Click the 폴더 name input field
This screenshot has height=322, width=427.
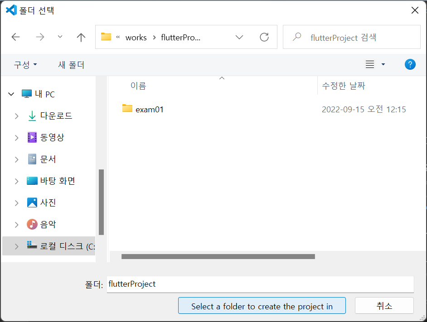pyautogui.click(x=260, y=284)
